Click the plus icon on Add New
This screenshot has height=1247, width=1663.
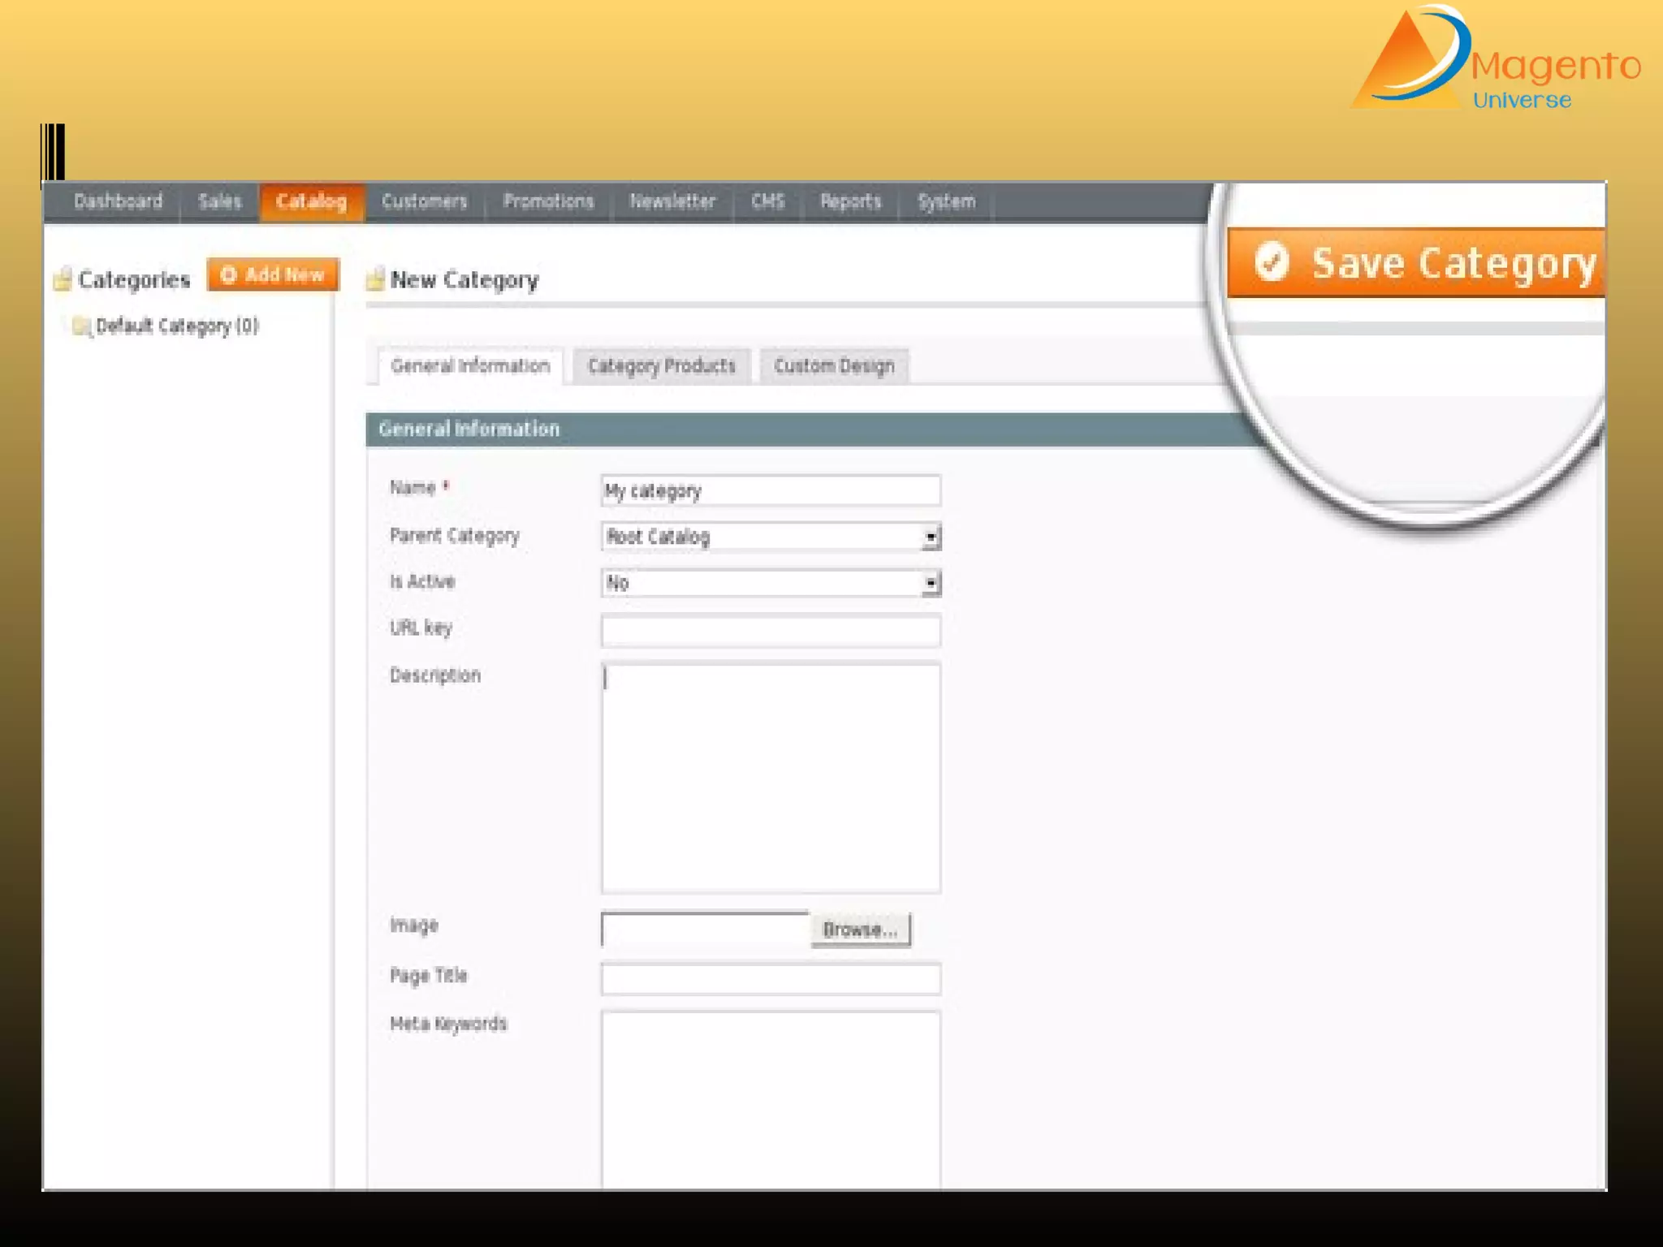pos(229,274)
